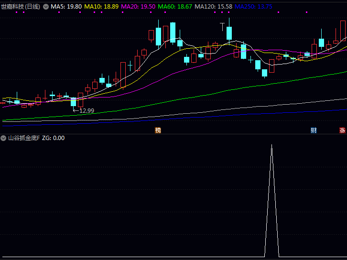Click the MA120 average label
Screen dimensions: 347x260
tap(214, 7)
